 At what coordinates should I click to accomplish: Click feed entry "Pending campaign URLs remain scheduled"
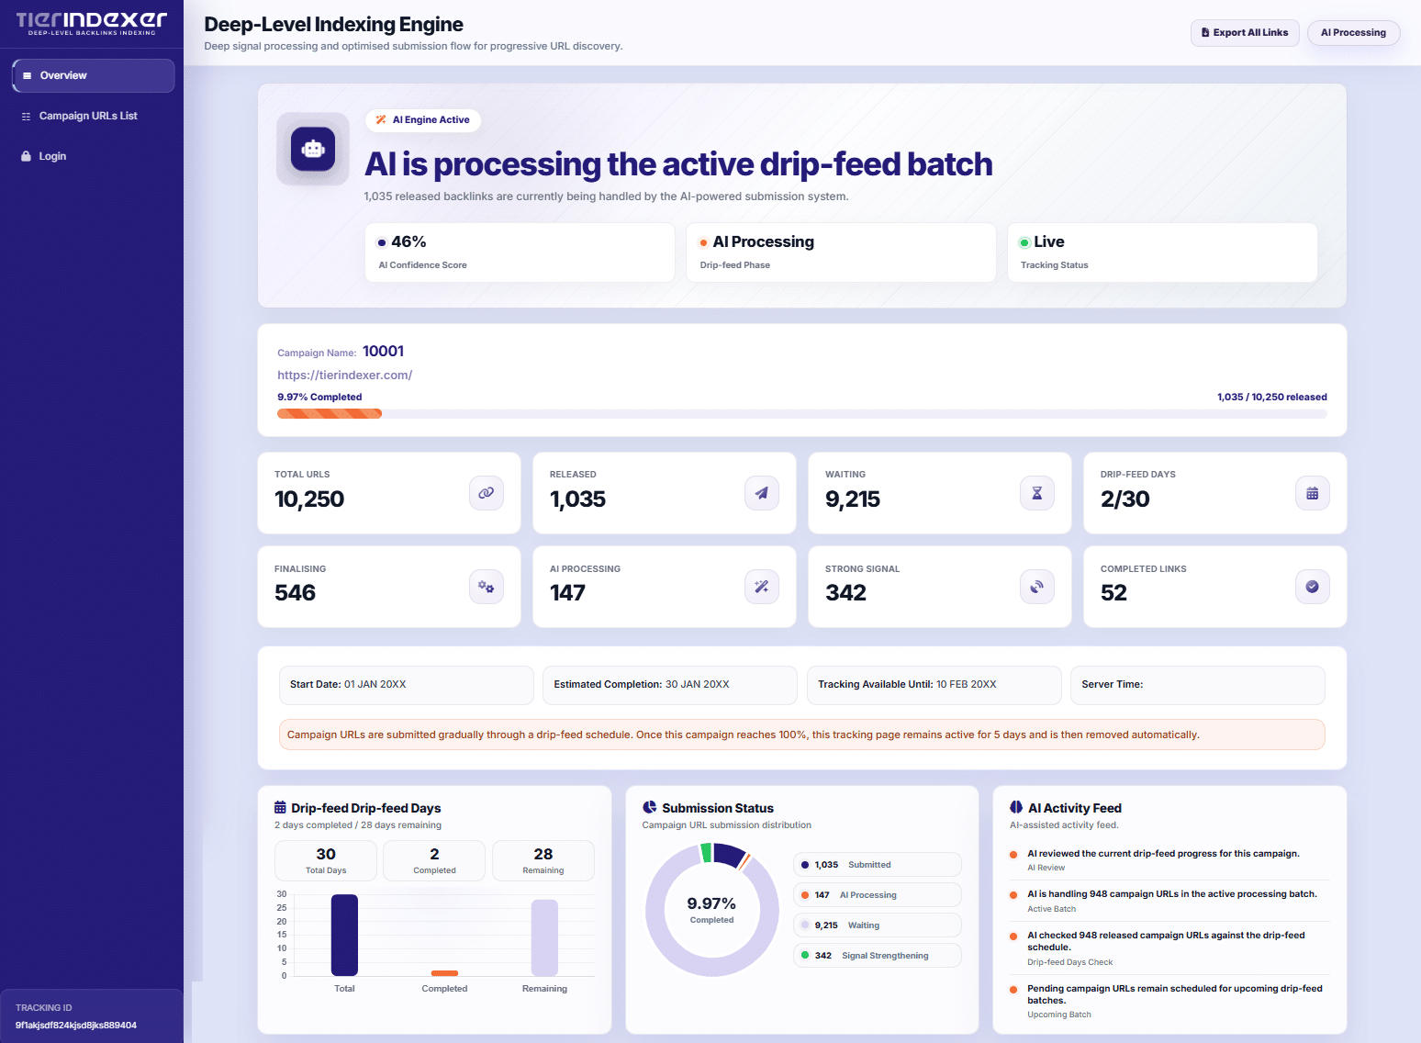point(1168,1002)
